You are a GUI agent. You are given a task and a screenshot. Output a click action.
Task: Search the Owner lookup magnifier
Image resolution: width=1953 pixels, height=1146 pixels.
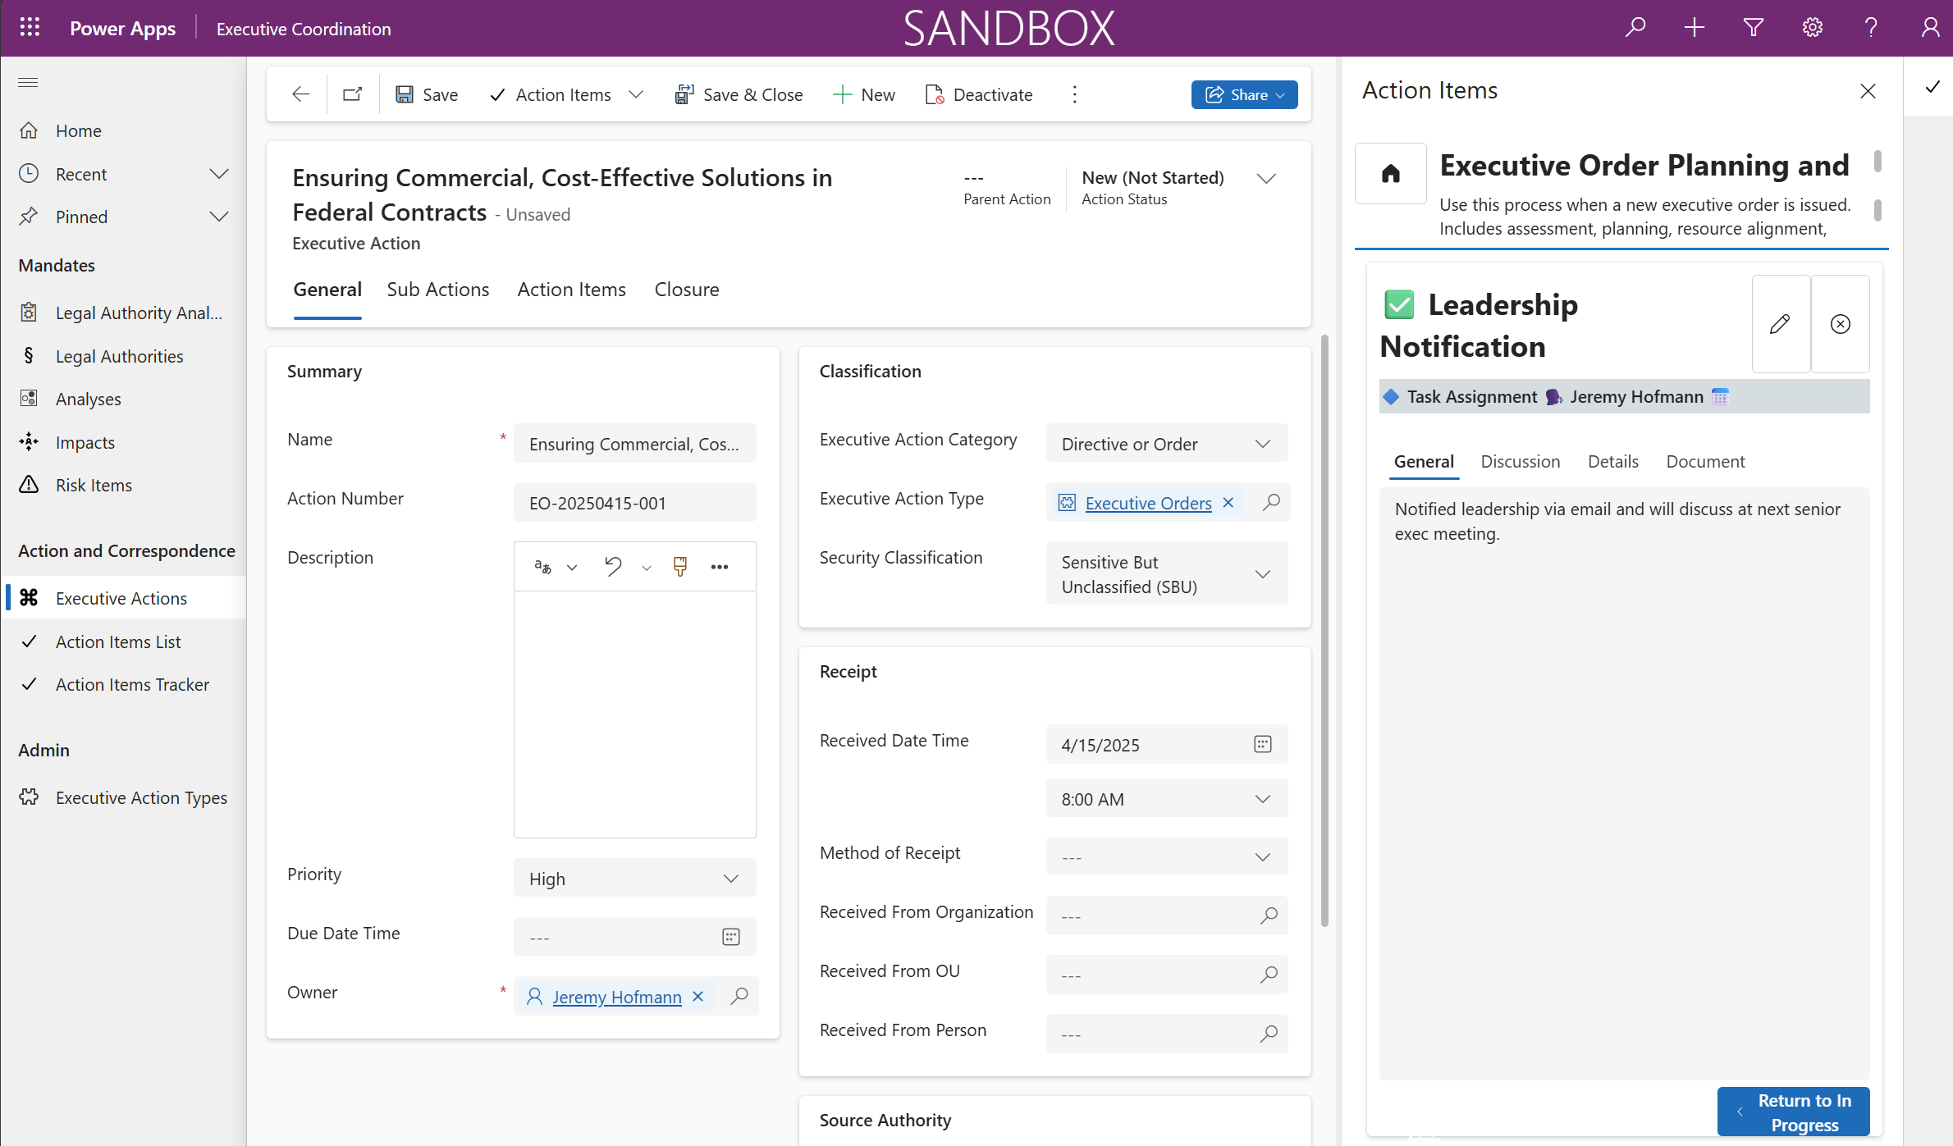click(739, 996)
